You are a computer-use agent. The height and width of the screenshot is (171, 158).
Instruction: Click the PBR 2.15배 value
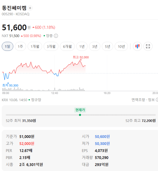point(25,158)
